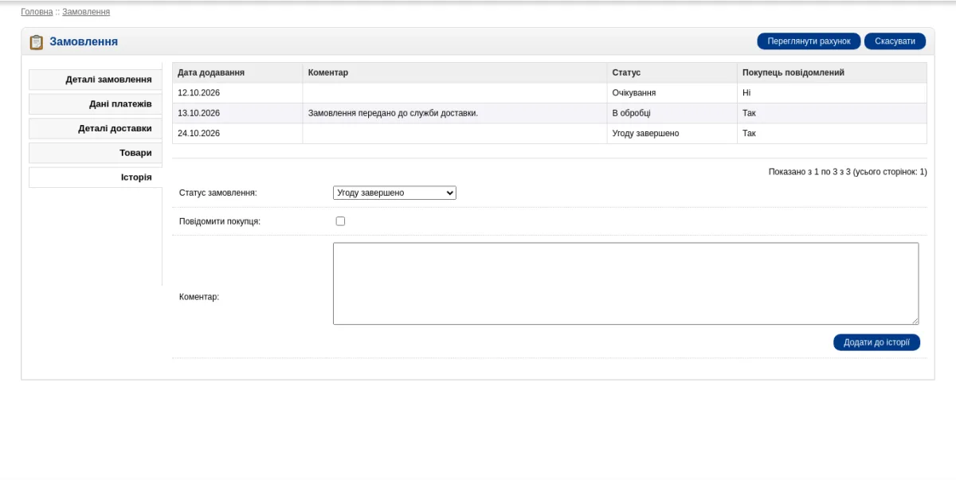Open the Деталі замовлення tab
Viewport: 956px width, 480px height.
(x=96, y=80)
